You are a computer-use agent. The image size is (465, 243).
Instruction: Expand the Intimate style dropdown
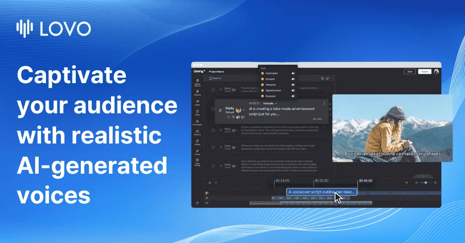point(270,103)
